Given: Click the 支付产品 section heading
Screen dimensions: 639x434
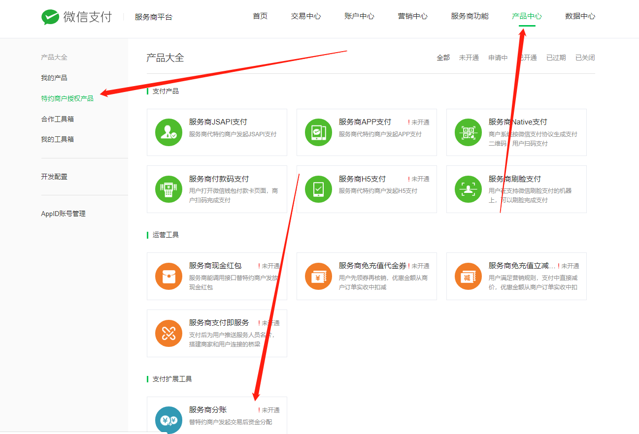Looking at the screenshot, I should tap(166, 91).
